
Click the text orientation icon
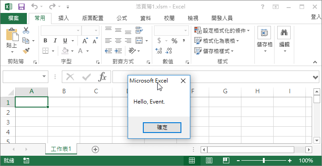coord(132,50)
